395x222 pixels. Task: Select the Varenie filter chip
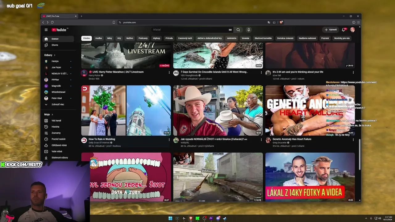(245, 38)
